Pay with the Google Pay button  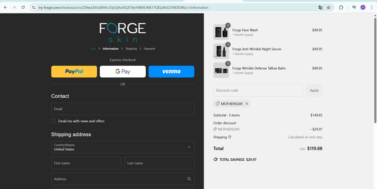click(x=123, y=72)
